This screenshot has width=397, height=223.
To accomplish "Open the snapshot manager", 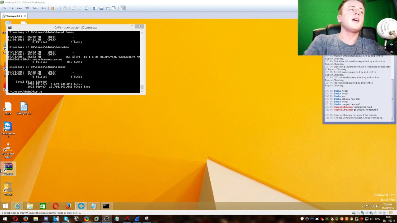I will 87,8.
